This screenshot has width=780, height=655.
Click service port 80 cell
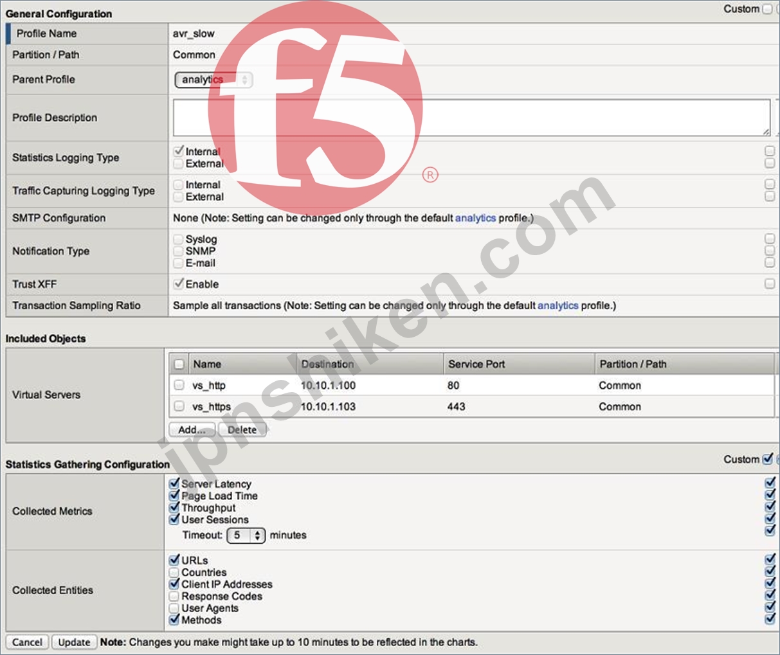tap(453, 386)
